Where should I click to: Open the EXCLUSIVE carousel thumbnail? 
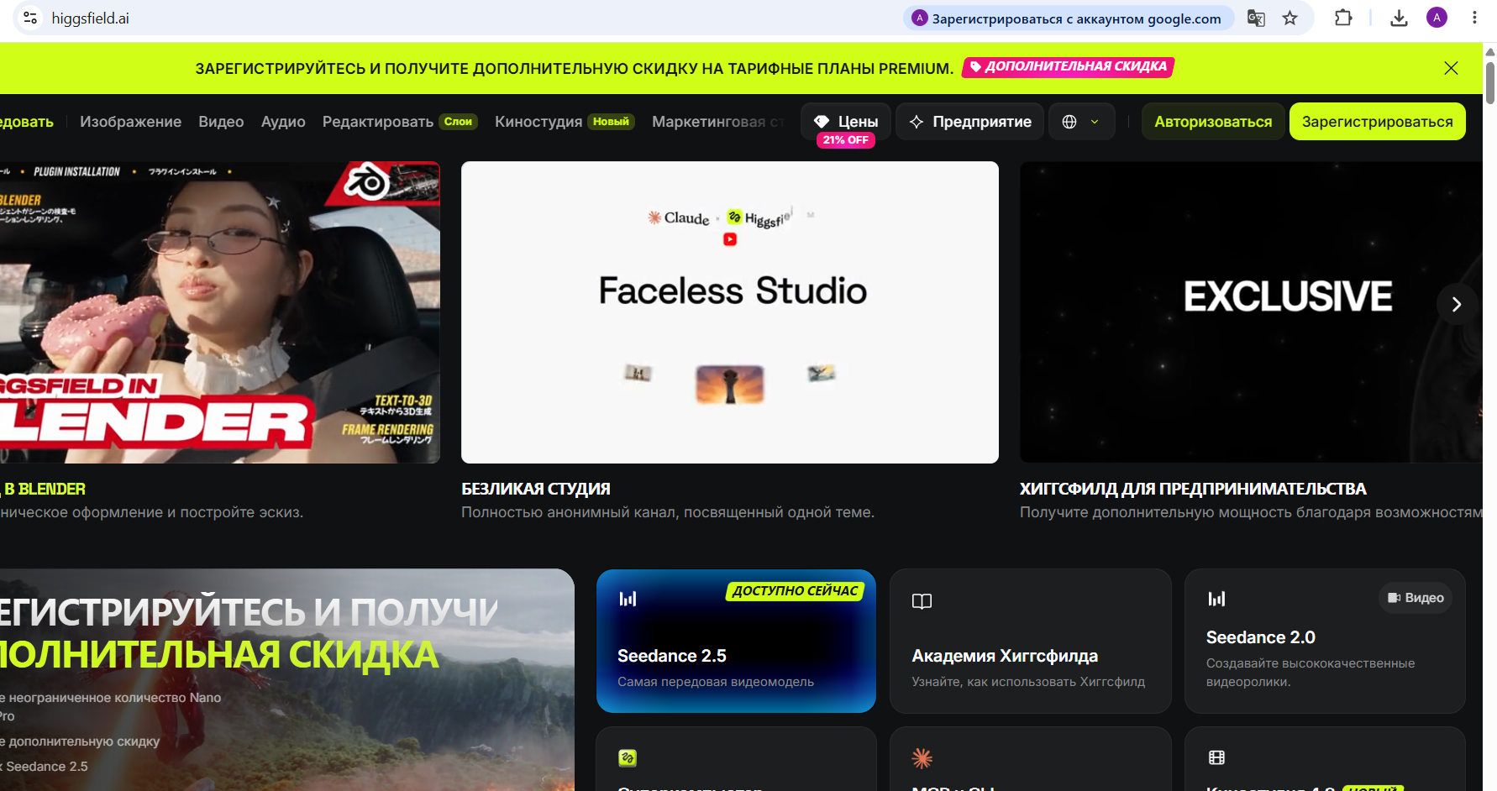click(1251, 312)
